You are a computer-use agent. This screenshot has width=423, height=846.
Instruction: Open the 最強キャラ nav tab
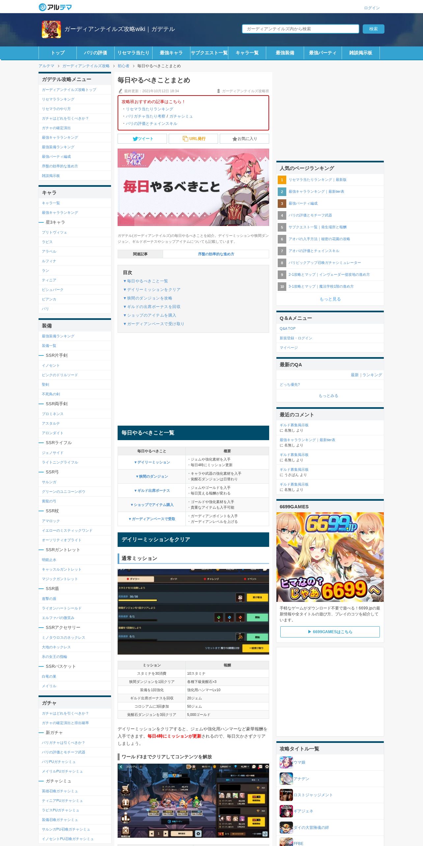point(171,53)
